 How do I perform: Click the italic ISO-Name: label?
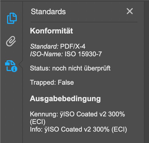click(46, 54)
